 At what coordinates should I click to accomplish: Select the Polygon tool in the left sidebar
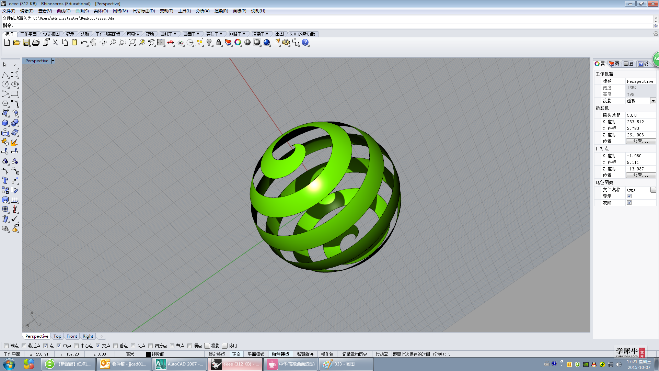(x=5, y=103)
